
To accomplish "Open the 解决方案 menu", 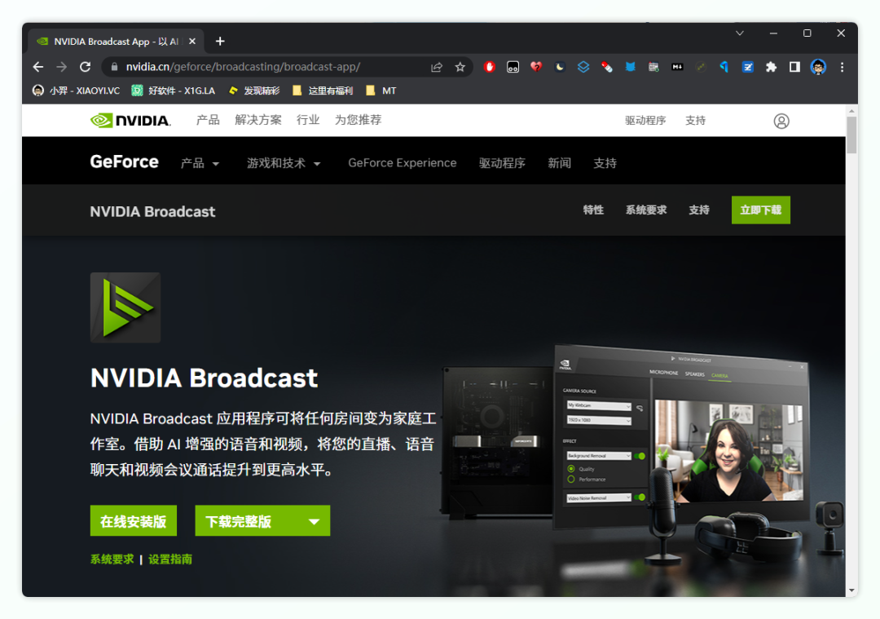I will point(258,120).
